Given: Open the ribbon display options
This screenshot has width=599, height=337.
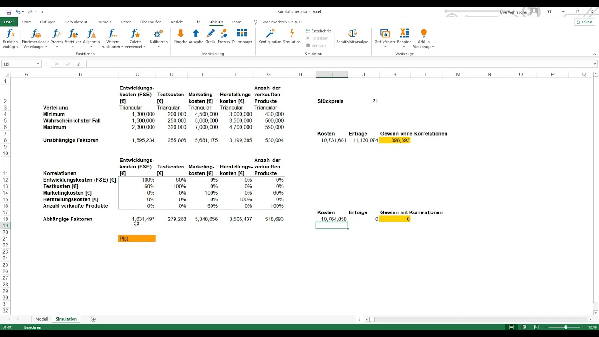Looking at the screenshot, I should click(x=549, y=12).
